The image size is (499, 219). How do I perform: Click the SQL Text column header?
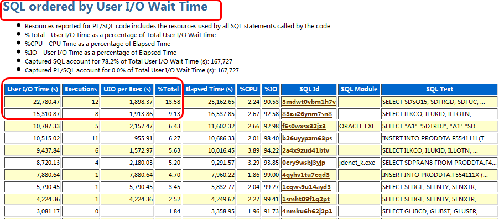(439, 90)
